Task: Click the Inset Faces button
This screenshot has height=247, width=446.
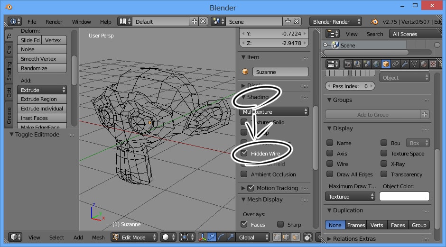Action: [x=42, y=118]
